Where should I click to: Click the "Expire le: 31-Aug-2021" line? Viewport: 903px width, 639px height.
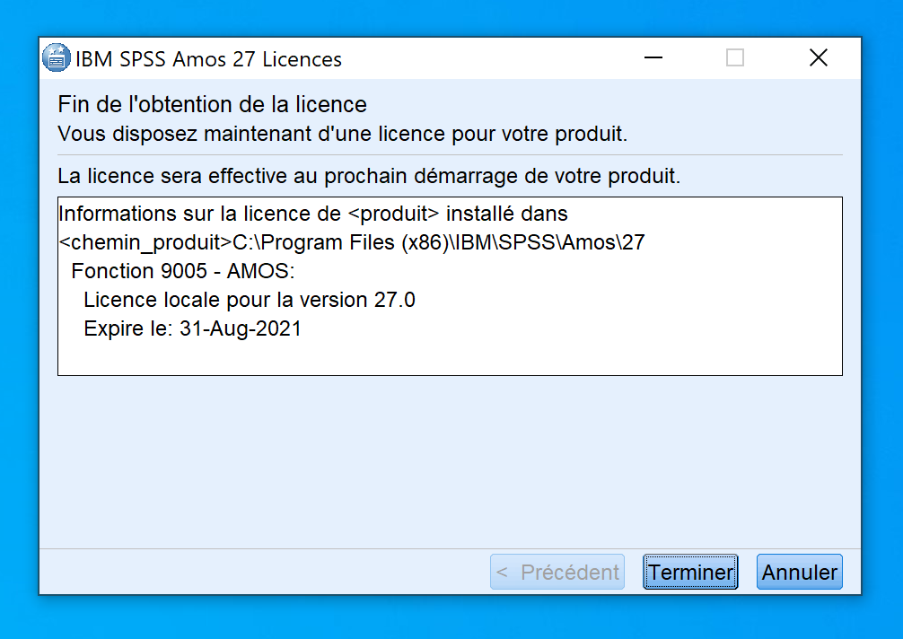tap(192, 328)
